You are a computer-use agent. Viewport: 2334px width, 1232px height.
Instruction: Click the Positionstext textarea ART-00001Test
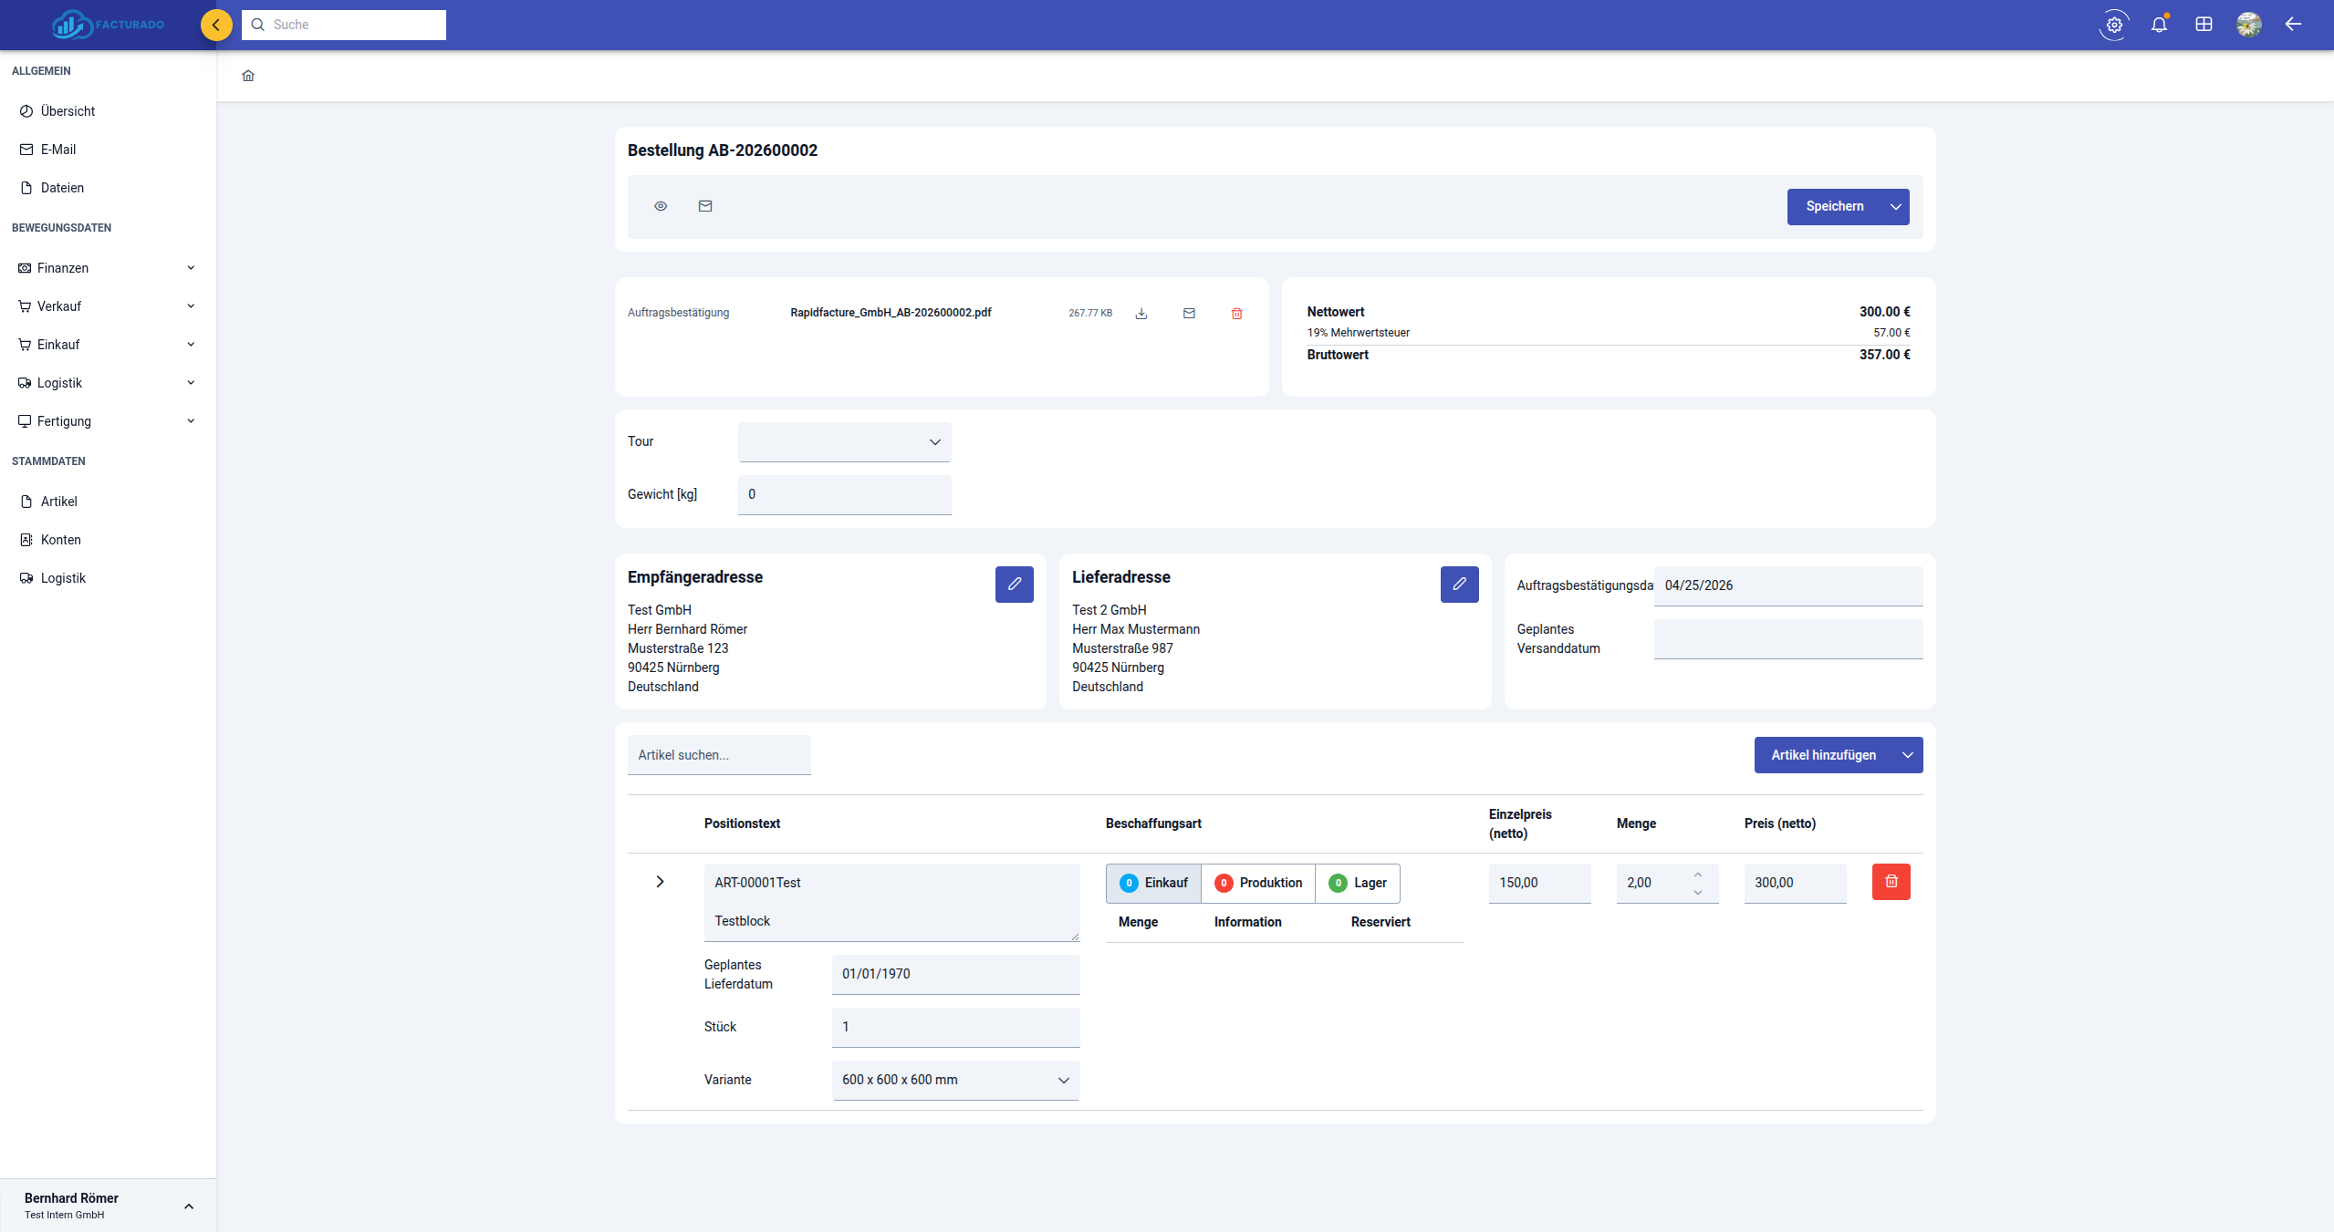pyautogui.click(x=892, y=903)
